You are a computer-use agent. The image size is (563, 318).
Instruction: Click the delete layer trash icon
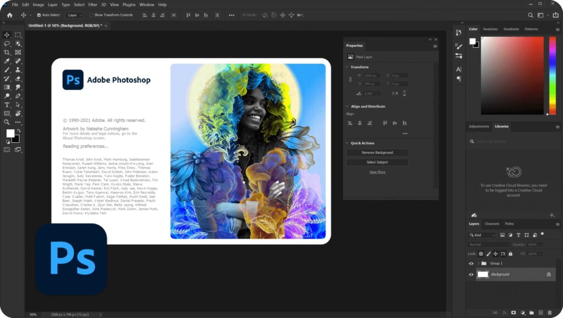(x=550, y=313)
